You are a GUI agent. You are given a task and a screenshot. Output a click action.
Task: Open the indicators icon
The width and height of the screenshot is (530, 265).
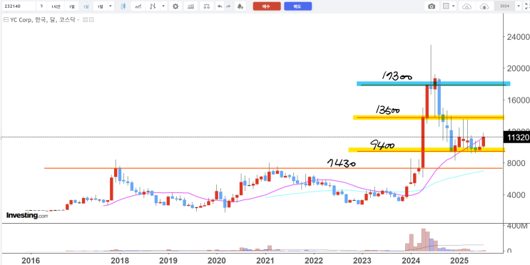click(x=191, y=6)
